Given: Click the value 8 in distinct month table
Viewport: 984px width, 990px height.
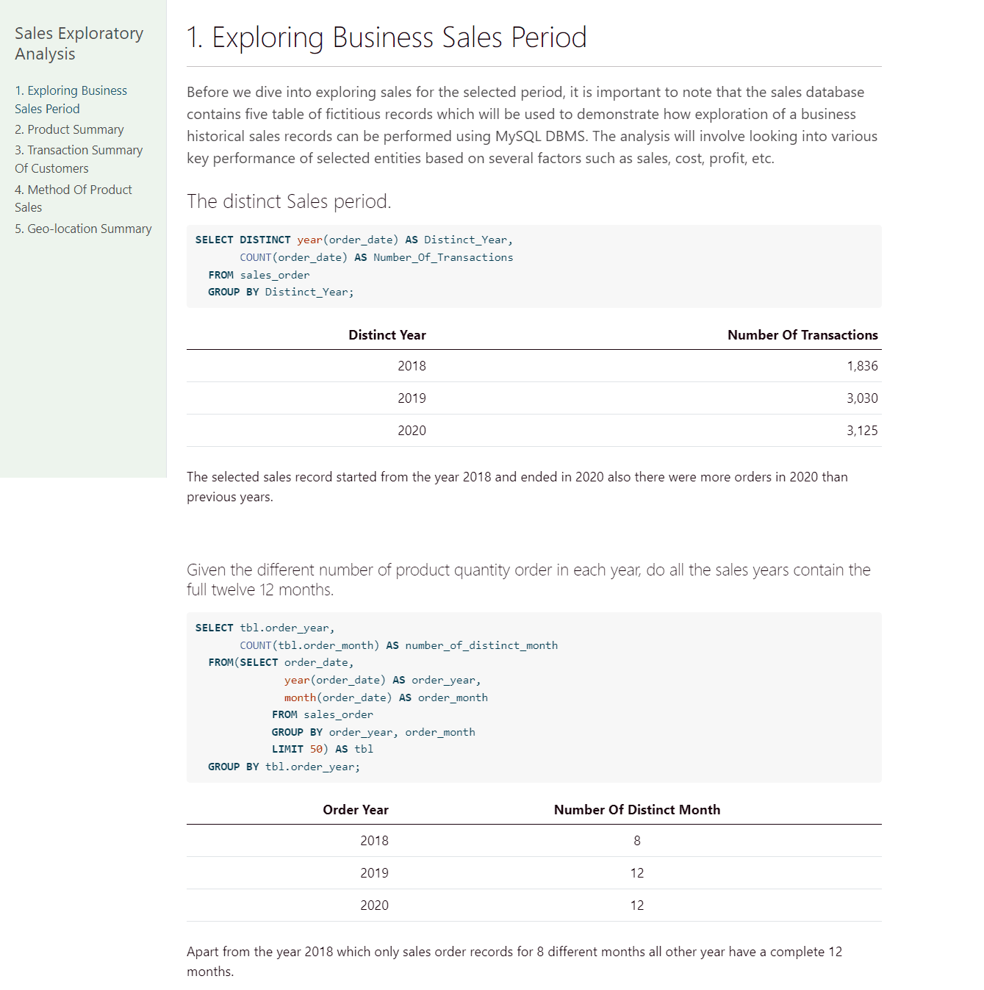Looking at the screenshot, I should click(636, 841).
